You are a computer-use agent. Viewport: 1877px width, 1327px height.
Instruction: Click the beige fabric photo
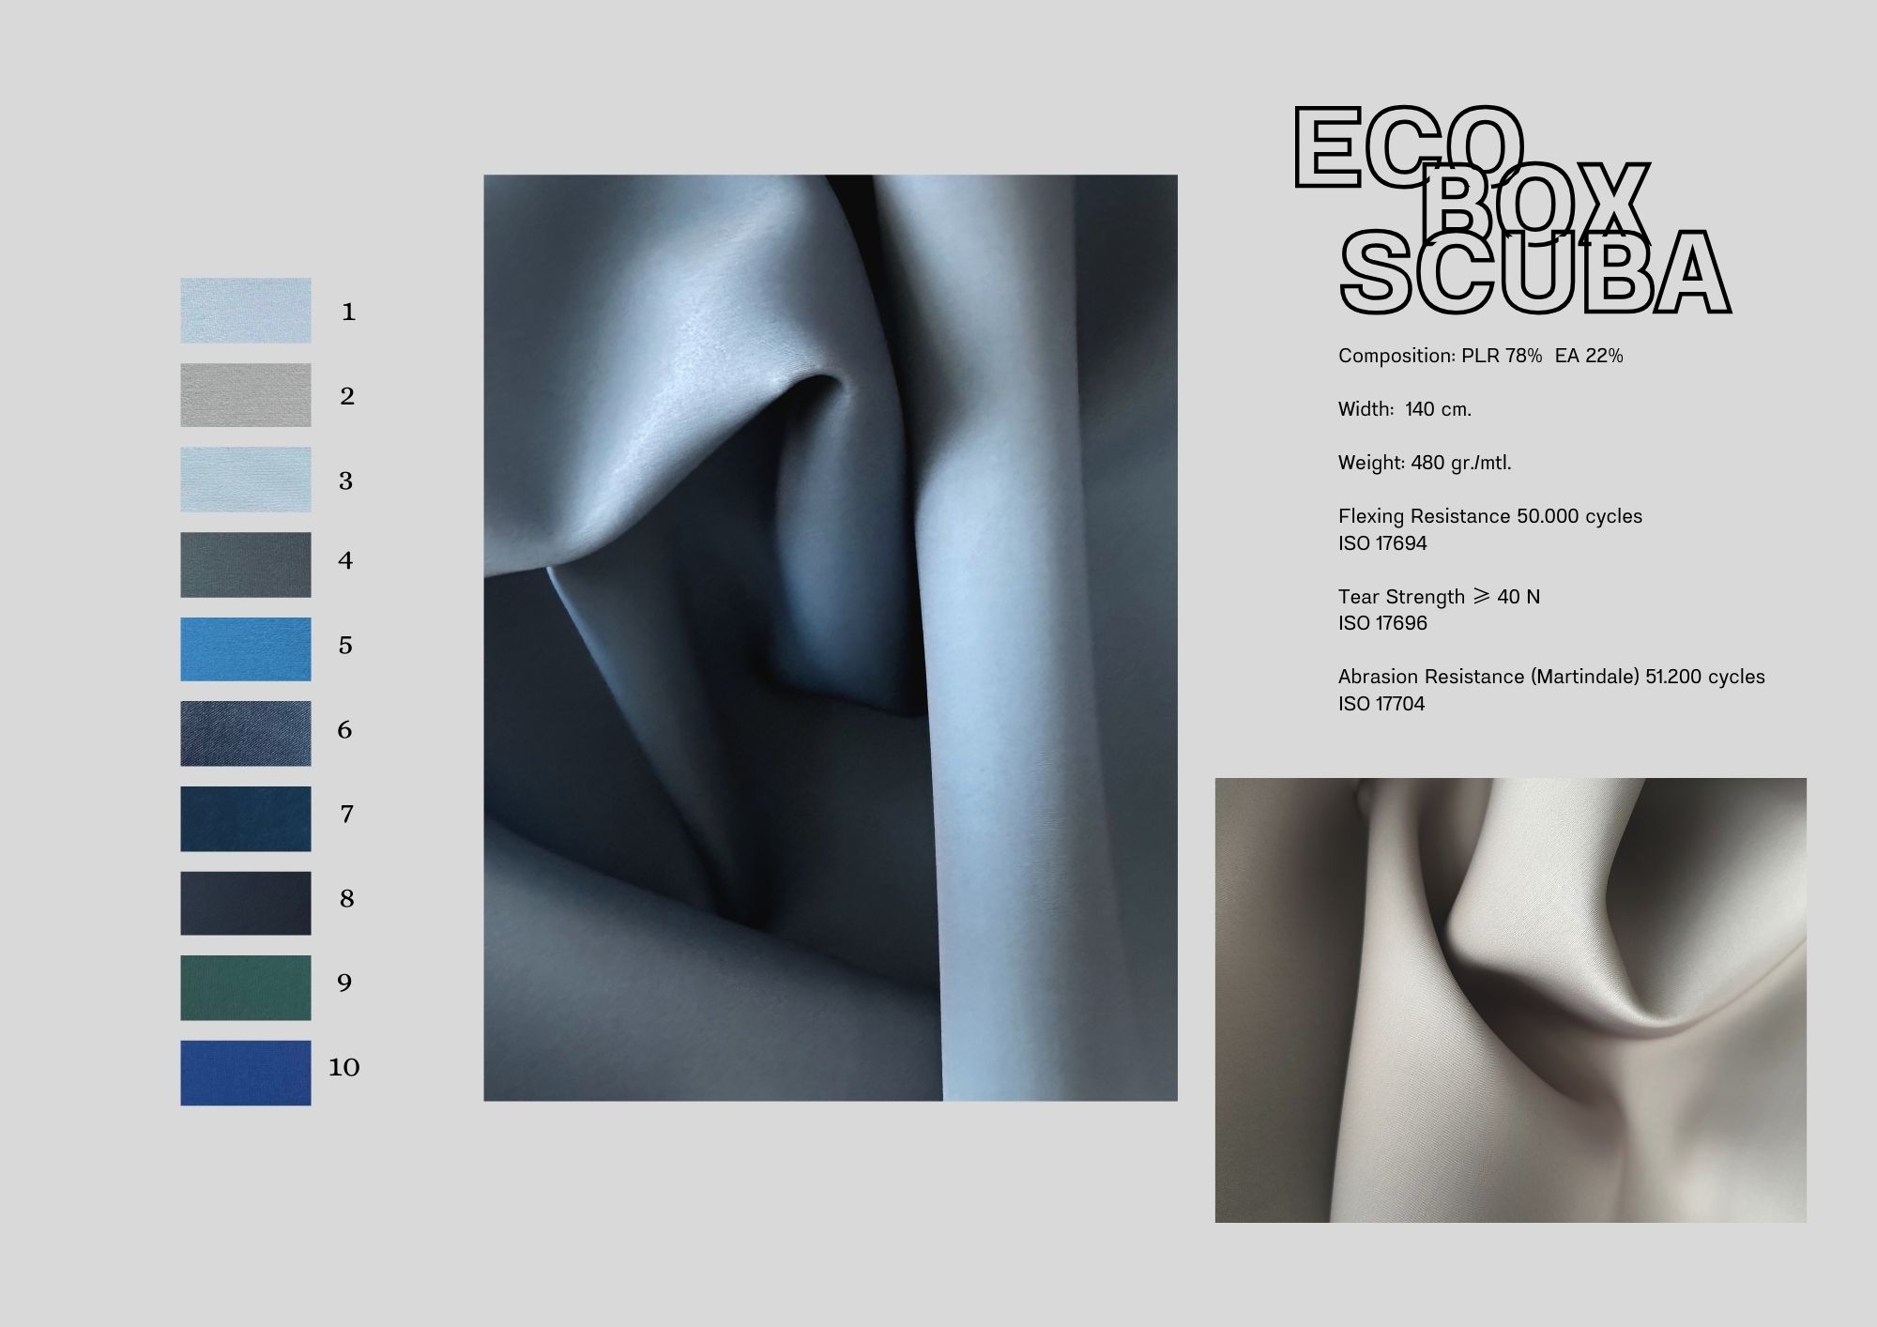tap(1511, 1000)
